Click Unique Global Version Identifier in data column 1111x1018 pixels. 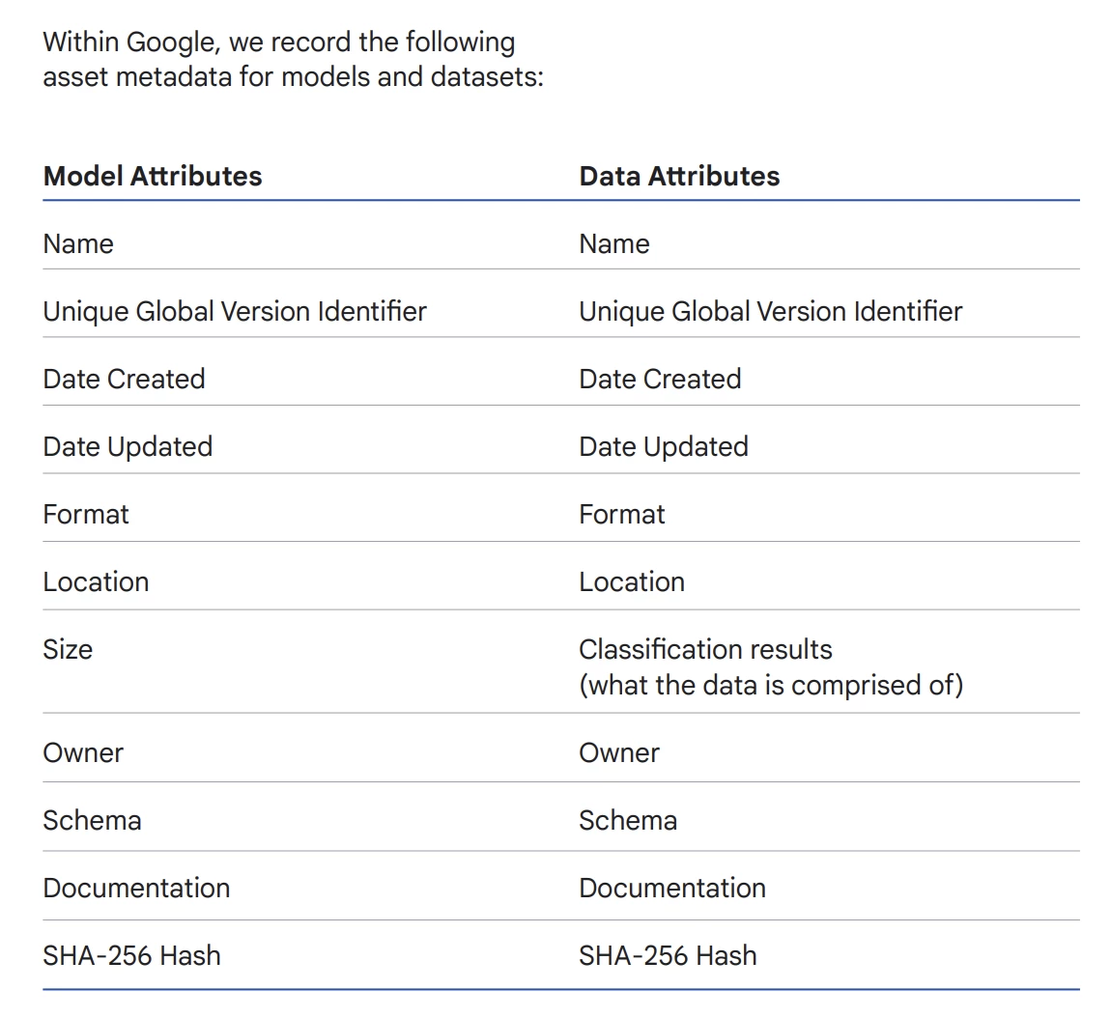click(770, 312)
